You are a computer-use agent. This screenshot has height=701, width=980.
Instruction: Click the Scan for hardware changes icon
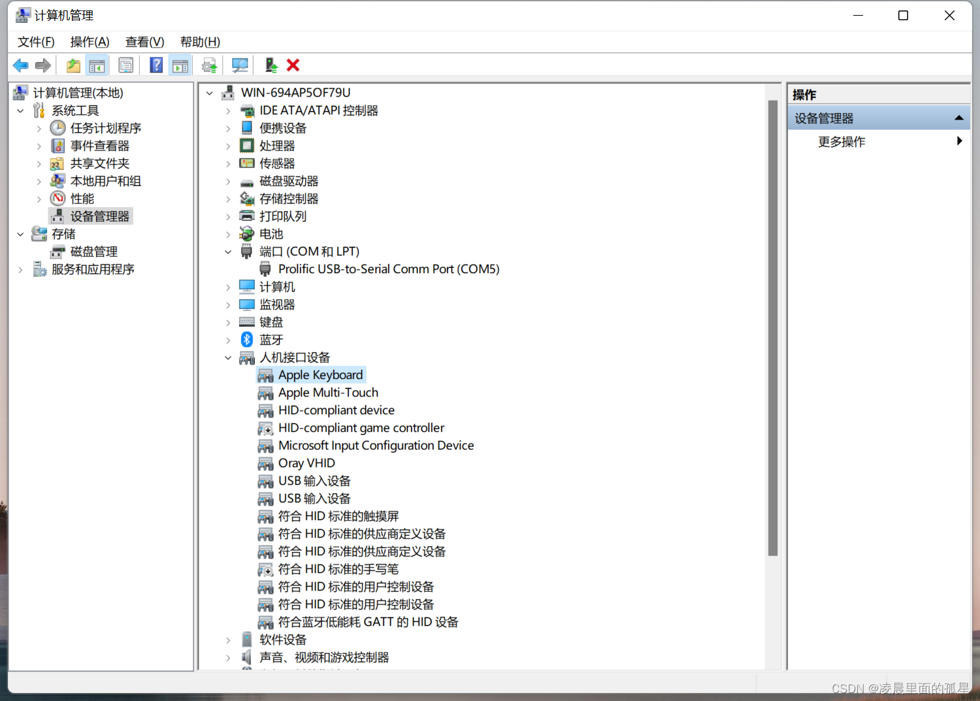pyautogui.click(x=240, y=65)
